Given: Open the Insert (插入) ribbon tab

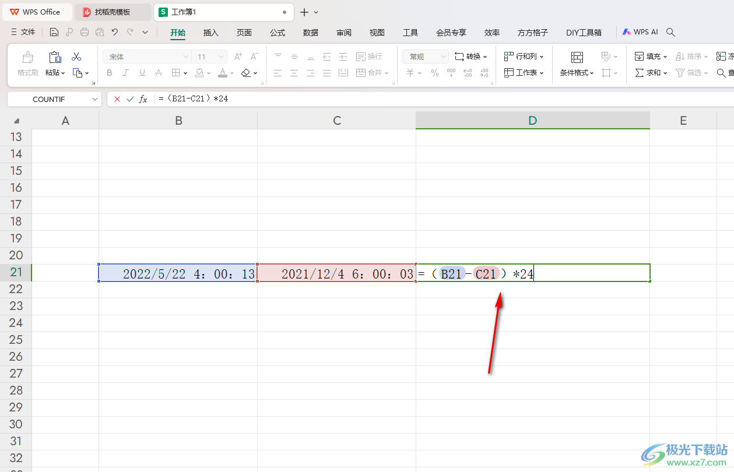Looking at the screenshot, I should point(211,33).
